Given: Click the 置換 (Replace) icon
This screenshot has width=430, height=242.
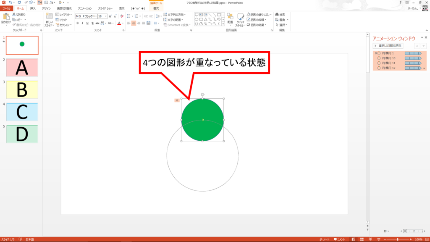Looking at the screenshot, I should (x=280, y=19).
